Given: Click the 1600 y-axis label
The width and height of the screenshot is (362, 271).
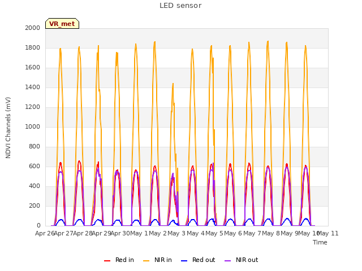Looking at the screenshot, I should click(x=33, y=68).
